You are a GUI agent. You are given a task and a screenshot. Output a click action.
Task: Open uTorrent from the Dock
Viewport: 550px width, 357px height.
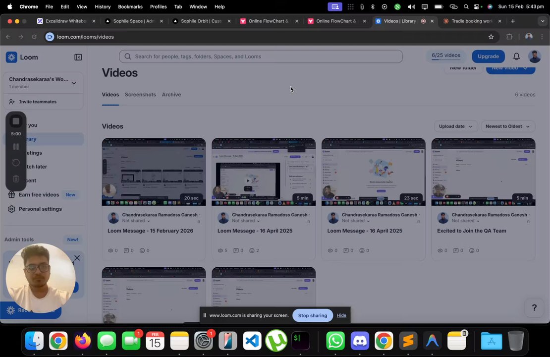tap(276, 341)
